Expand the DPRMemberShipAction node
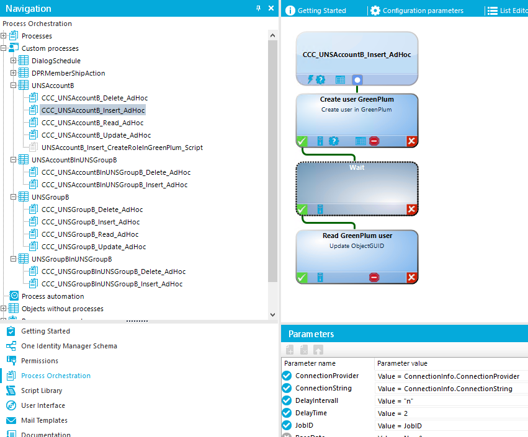The width and height of the screenshot is (528, 437). (12, 73)
